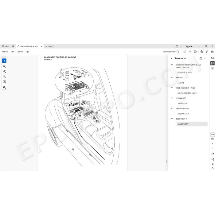Screen dimensions: 215x215
Task: Click the save file icon in toolbar
Action: [x=185, y=52]
